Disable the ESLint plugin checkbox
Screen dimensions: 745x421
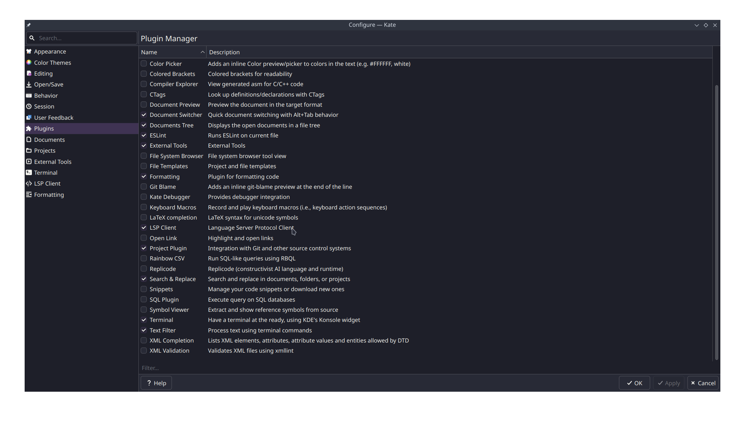pyautogui.click(x=144, y=135)
